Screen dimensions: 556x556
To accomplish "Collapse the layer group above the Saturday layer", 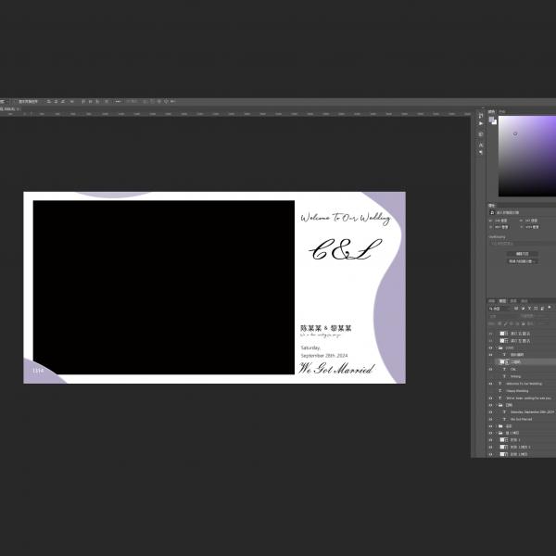I will (x=498, y=405).
